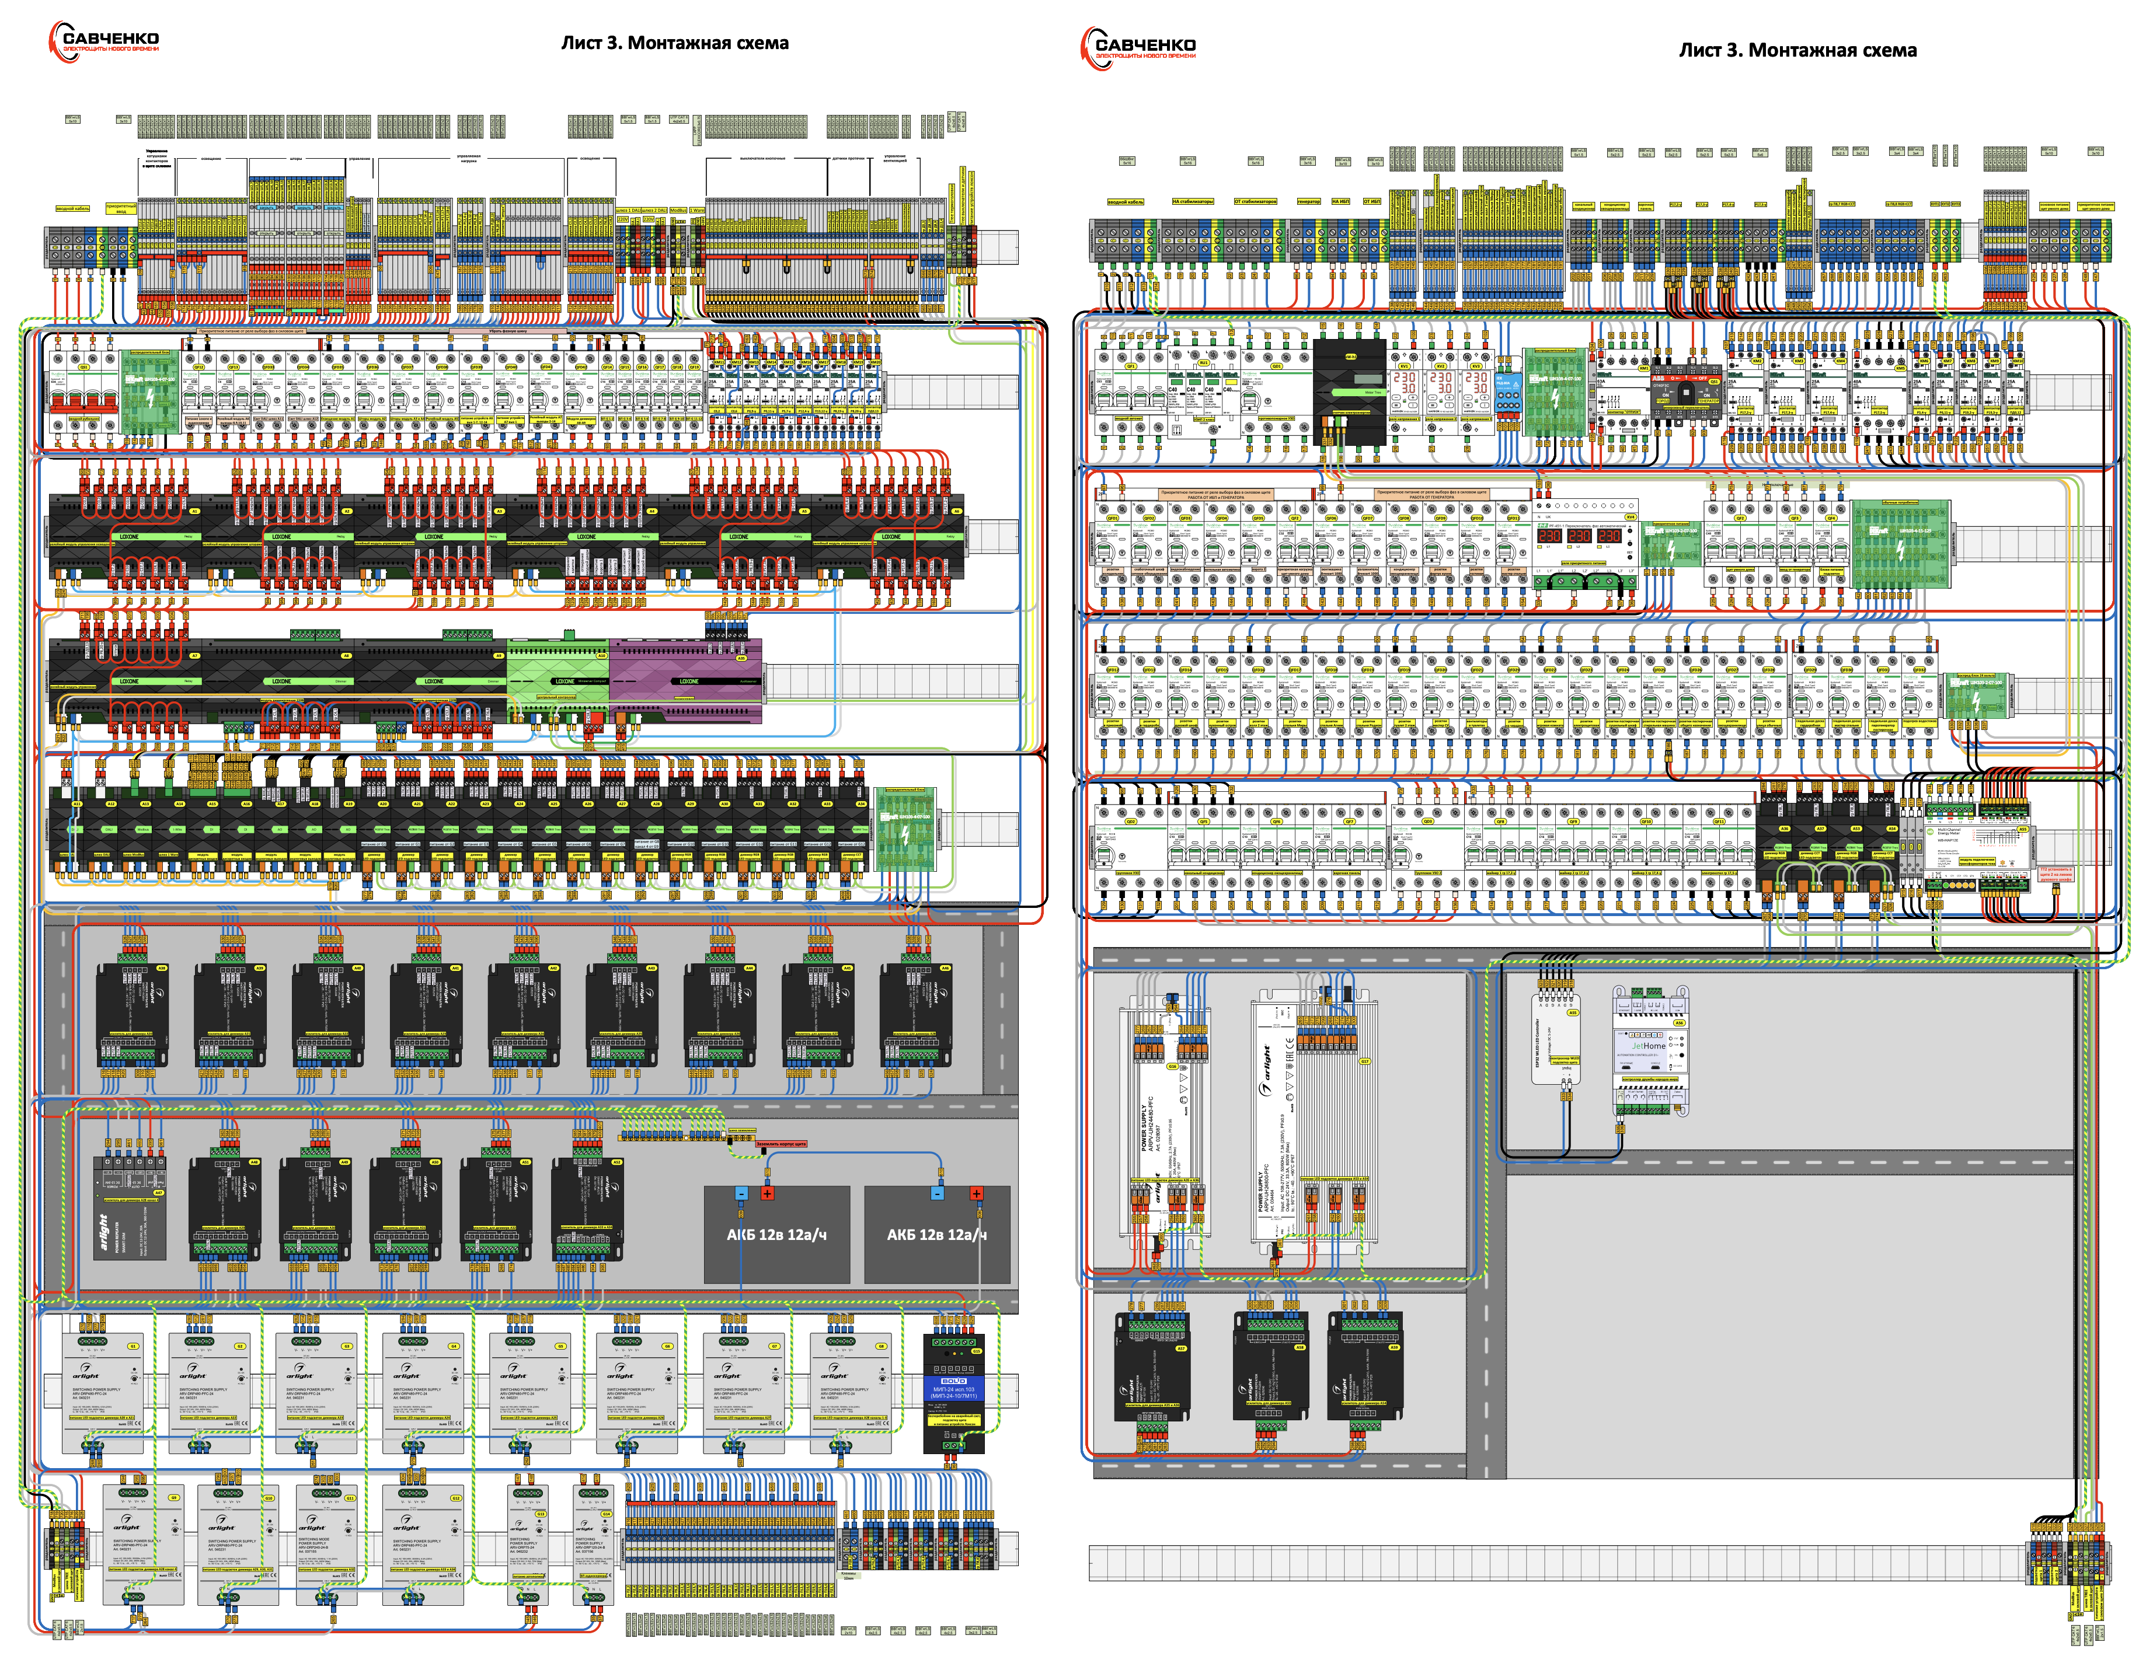Screen dimensions: 2146x1663
Task: Select the right АКБ 12в 12а/ч battery
Action: coord(936,1235)
